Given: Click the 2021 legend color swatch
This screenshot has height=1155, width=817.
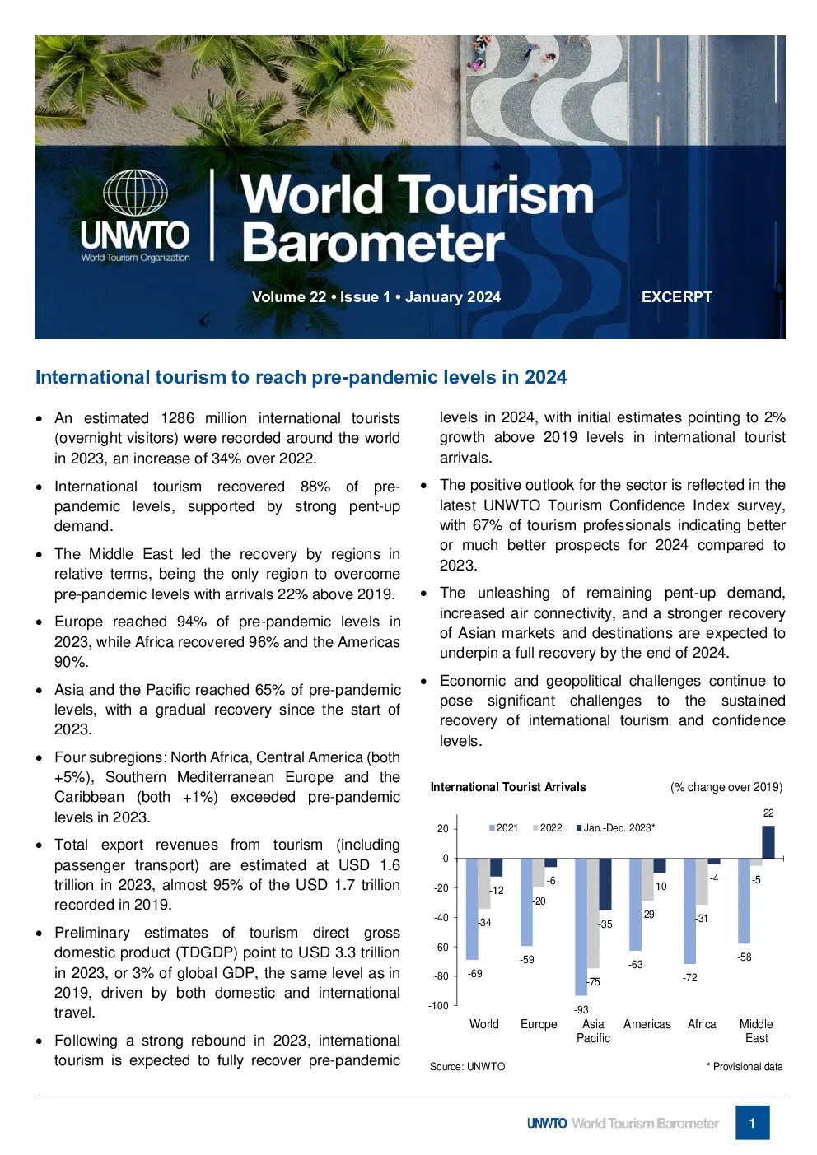Looking at the screenshot, I should point(492,828).
